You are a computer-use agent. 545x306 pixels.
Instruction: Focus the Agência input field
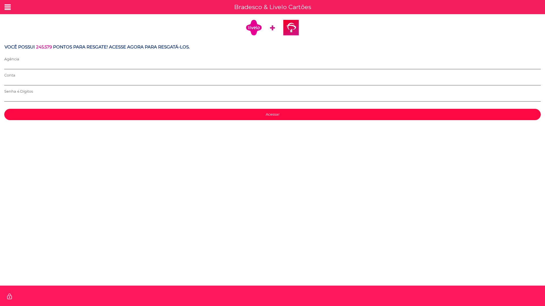tap(272, 66)
